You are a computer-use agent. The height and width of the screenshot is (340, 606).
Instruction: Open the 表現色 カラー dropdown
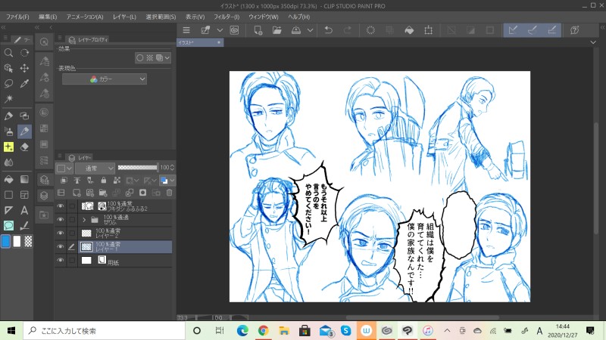coord(105,79)
